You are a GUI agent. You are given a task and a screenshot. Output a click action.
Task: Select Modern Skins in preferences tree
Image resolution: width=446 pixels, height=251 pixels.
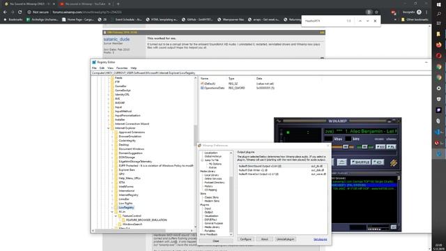(212, 201)
